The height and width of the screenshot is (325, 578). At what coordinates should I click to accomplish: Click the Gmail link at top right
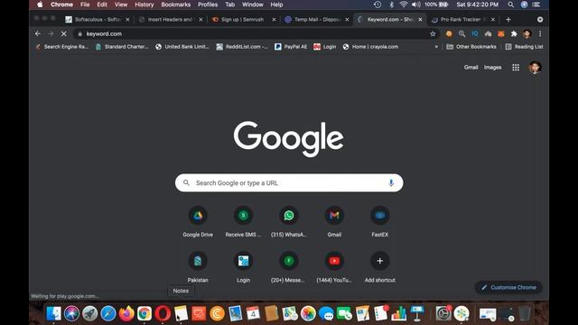[x=471, y=68]
